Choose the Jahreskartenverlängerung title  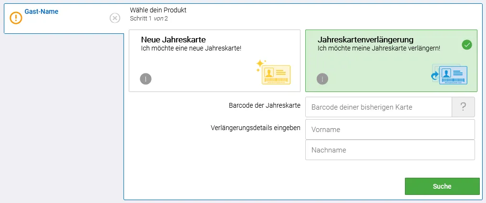point(365,40)
